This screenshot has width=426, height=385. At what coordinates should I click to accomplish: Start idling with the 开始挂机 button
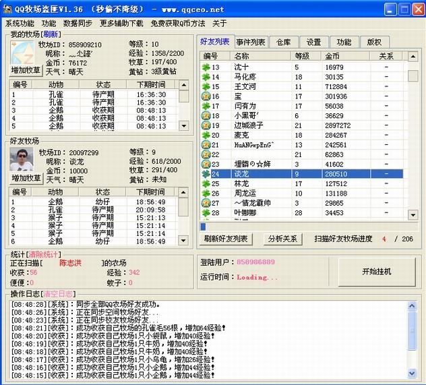tap(377, 272)
